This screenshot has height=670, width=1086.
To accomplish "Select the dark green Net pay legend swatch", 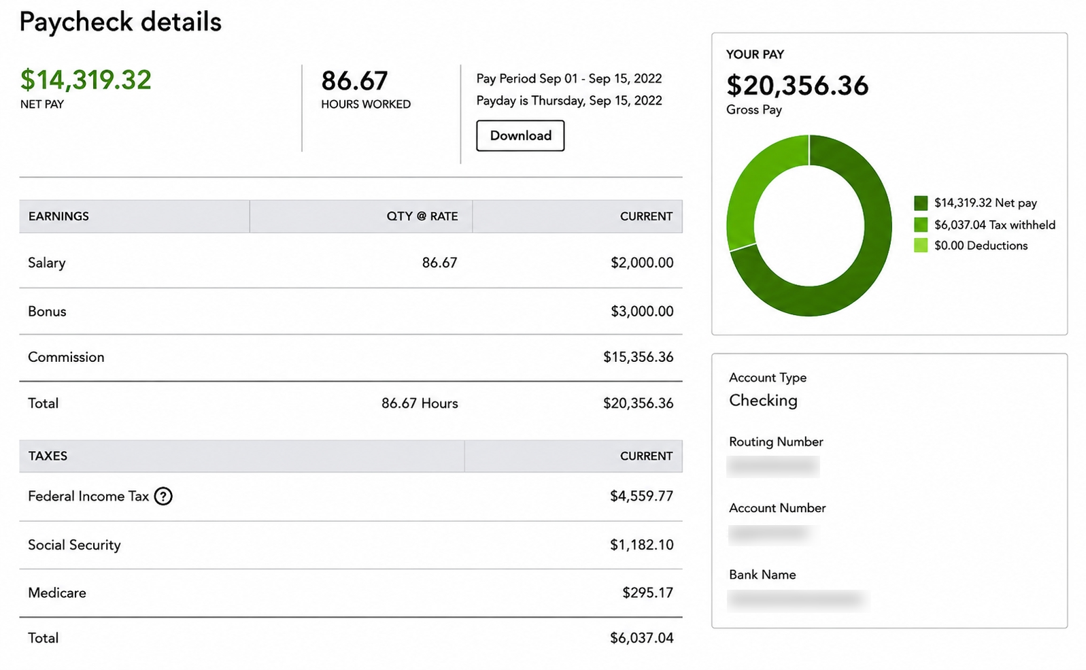I will pos(921,203).
